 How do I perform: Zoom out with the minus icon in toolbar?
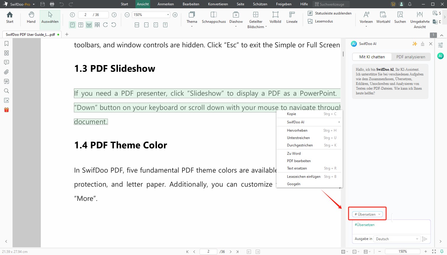[127, 15]
